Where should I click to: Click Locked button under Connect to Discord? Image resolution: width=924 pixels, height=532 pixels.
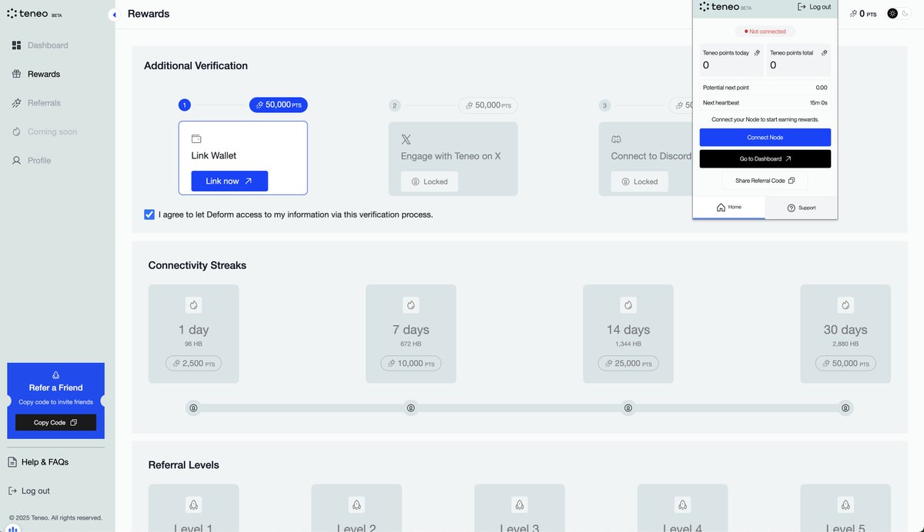pyautogui.click(x=640, y=181)
